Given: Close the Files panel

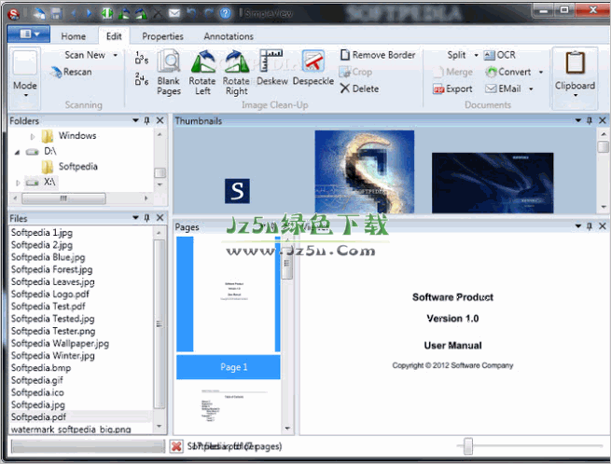Looking at the screenshot, I should [160, 218].
